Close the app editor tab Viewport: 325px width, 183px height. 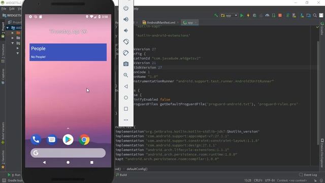pos(196,22)
